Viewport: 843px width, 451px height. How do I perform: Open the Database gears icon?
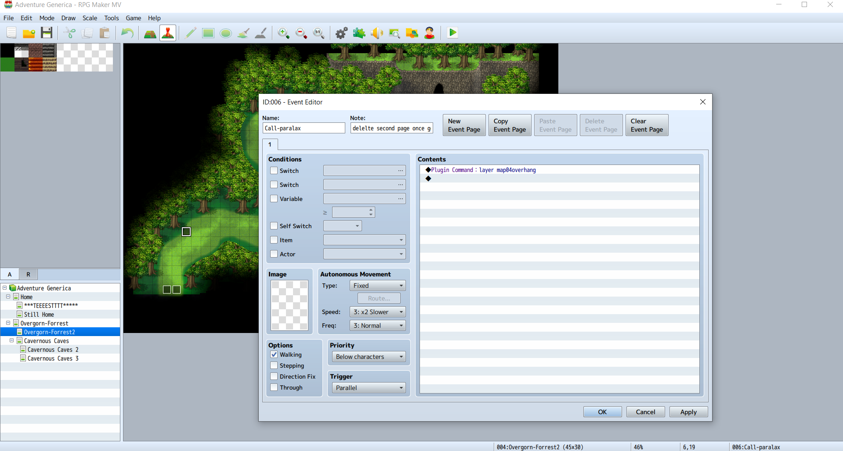[x=342, y=33]
